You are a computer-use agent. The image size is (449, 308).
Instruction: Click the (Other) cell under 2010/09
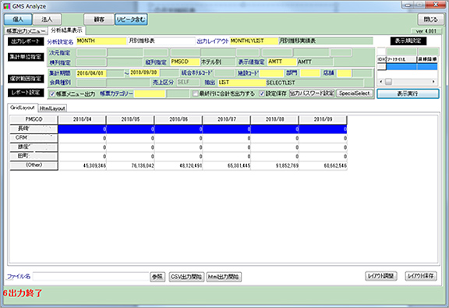[x=323, y=165]
